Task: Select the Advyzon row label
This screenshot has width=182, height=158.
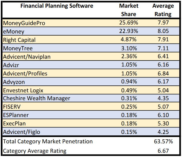Action: click(14, 82)
